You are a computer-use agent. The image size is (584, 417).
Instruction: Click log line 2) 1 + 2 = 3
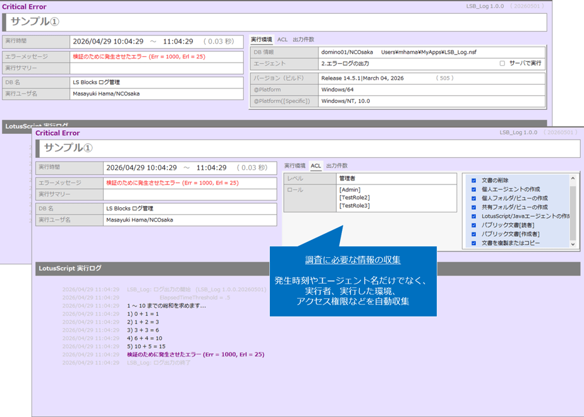(143, 322)
